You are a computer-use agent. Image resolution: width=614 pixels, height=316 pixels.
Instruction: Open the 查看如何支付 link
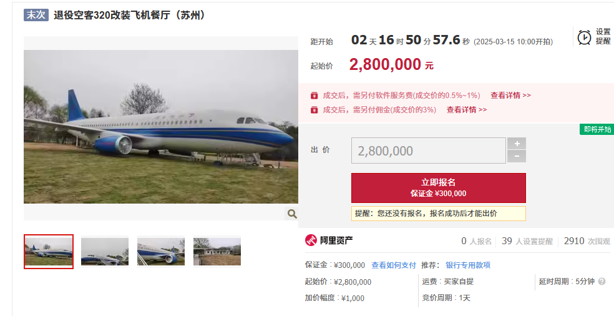[x=394, y=265]
